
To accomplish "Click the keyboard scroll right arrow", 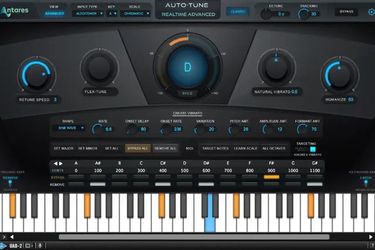I will [371, 237].
